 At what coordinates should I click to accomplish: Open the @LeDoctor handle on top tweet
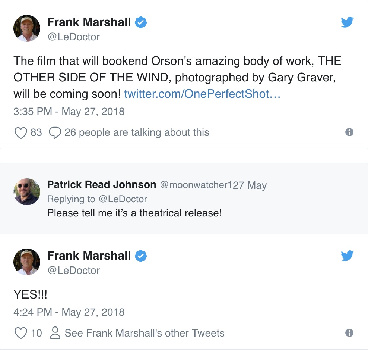73,37
